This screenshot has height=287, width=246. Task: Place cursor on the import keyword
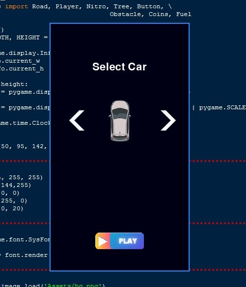[x=17, y=7]
